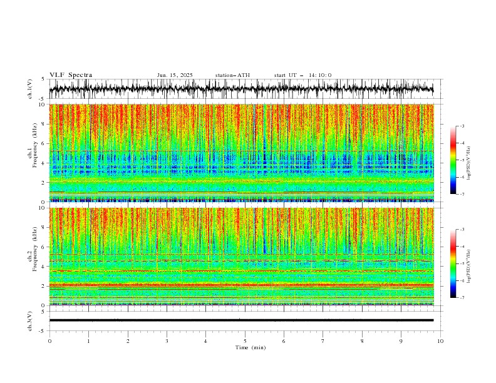Click the ch.2 spectrogram panel
Viewport: 496px width, 383px height.
pyautogui.click(x=241, y=257)
